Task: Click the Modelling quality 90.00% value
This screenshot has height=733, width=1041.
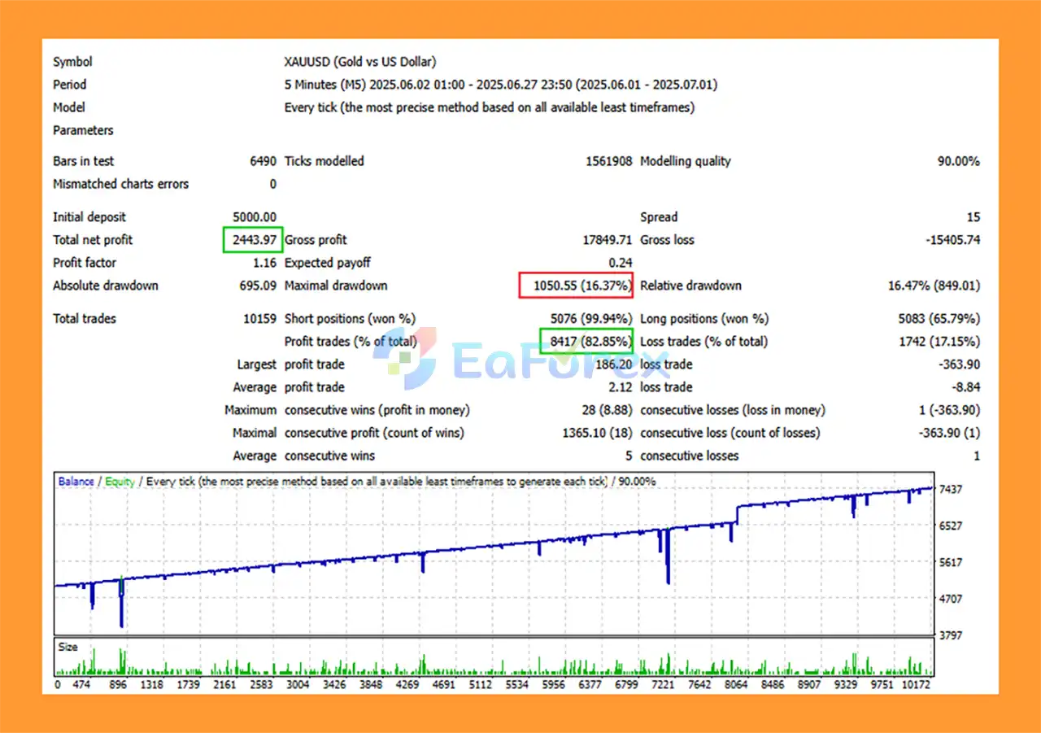Action: click(958, 161)
